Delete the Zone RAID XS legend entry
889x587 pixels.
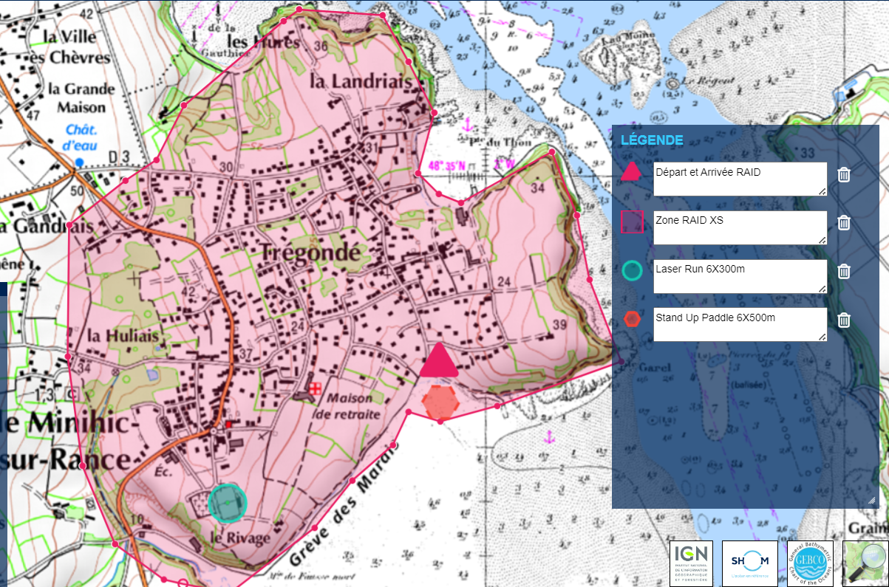(x=843, y=223)
